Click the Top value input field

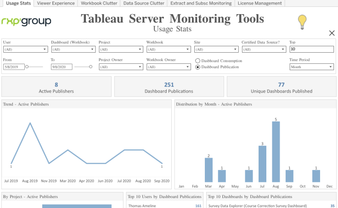point(311,49)
